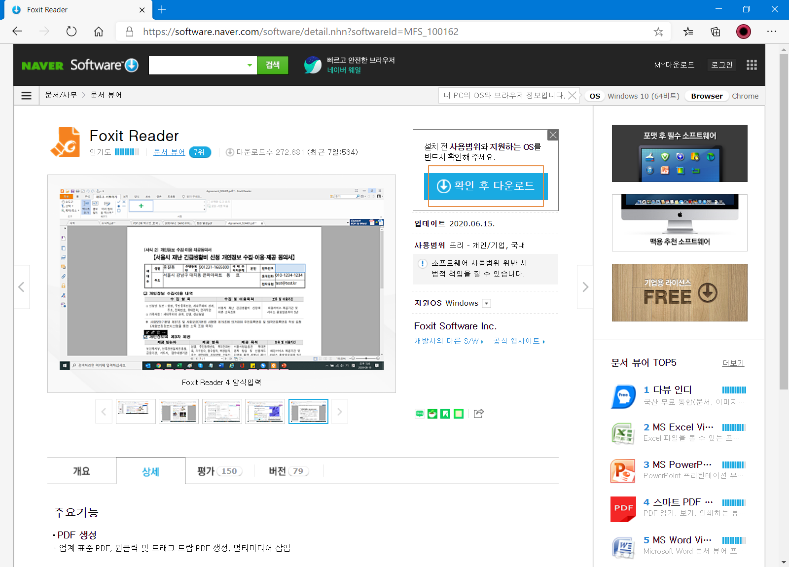Close the PC OS info notice
The width and height of the screenshot is (789, 567).
pyautogui.click(x=572, y=96)
